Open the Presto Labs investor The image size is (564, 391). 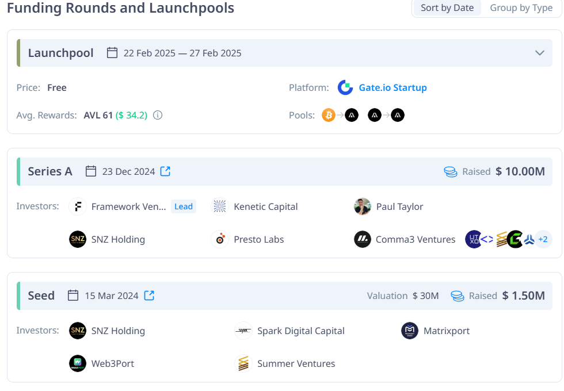258,239
